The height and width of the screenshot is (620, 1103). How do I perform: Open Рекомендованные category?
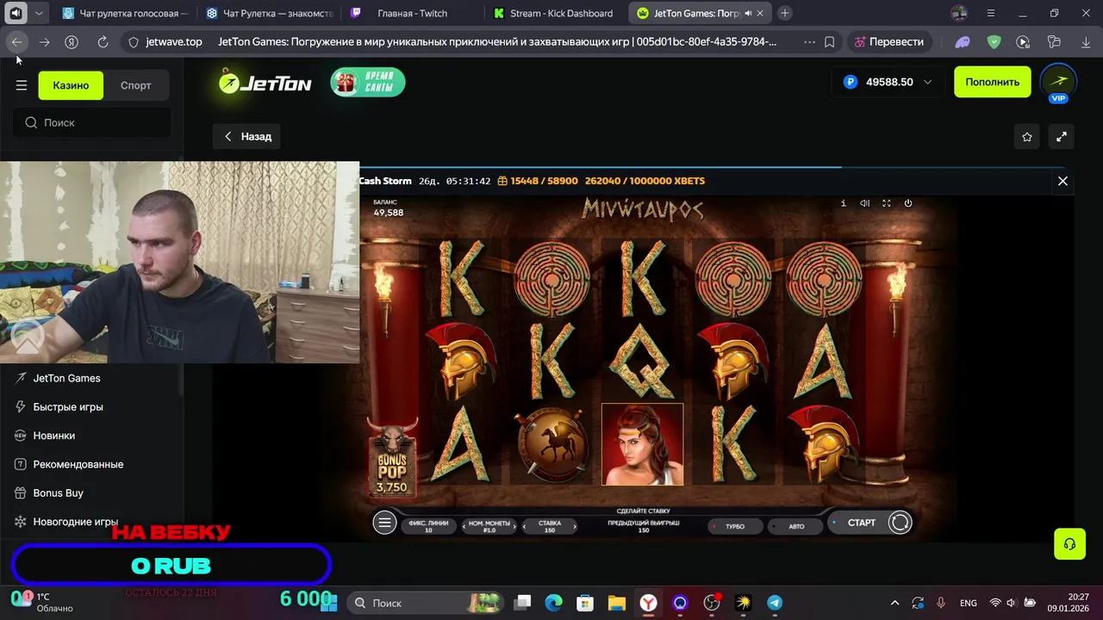click(x=78, y=464)
